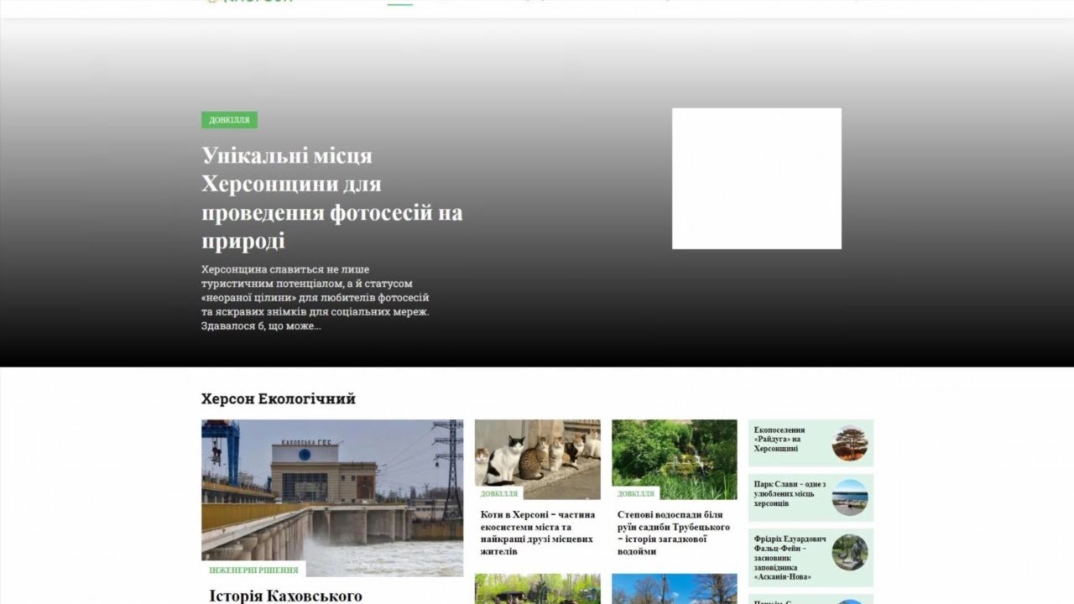This screenshot has width=1074, height=604.
Task: Open 'Коти в Херсоні' article headline
Action: tap(538, 533)
